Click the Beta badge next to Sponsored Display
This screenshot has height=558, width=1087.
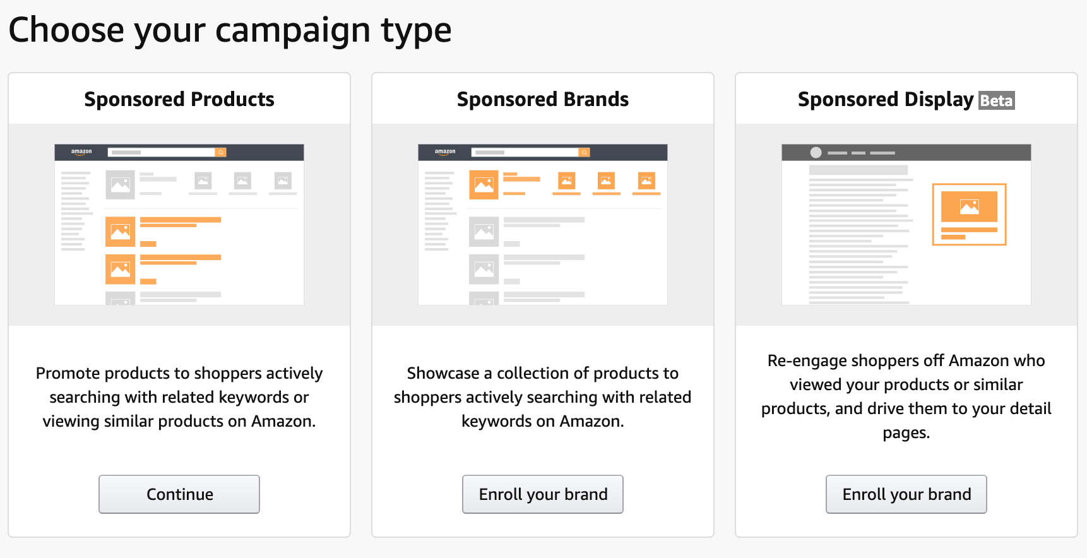pos(997,101)
